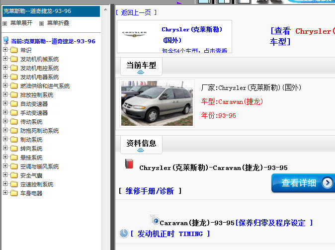Expand the 发动机电控系统 tree node
This screenshot has height=250, width=335.
[5, 68]
